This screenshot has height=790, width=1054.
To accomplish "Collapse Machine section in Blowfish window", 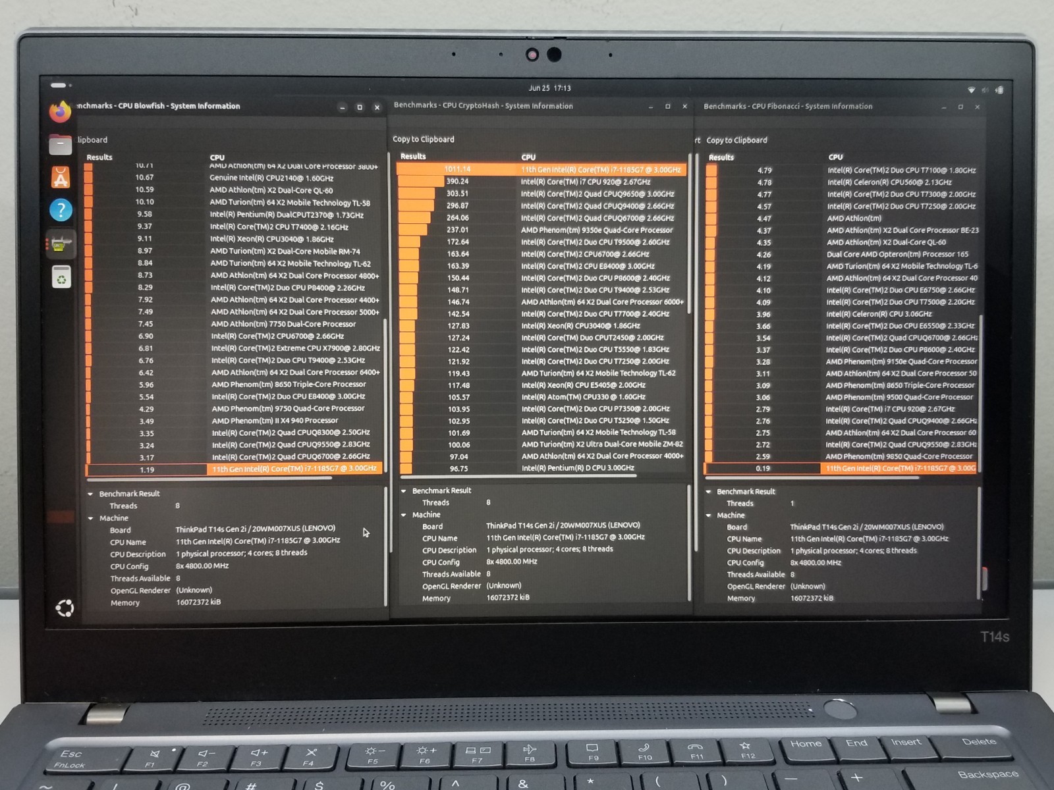I will tap(91, 518).
